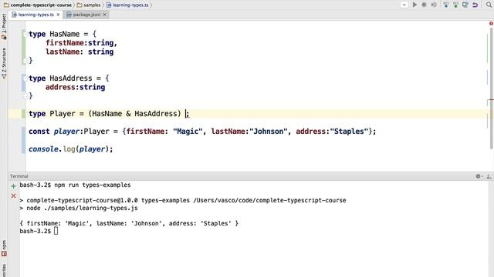
Task: Open Terminal panel settings gear
Action: 479,176
